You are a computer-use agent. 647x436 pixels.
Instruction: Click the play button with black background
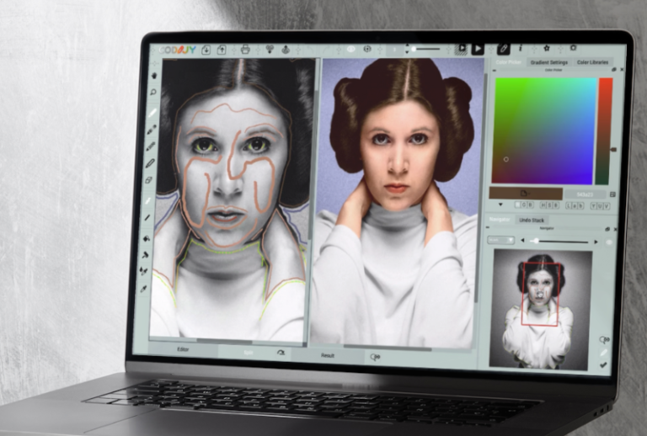coord(477,50)
